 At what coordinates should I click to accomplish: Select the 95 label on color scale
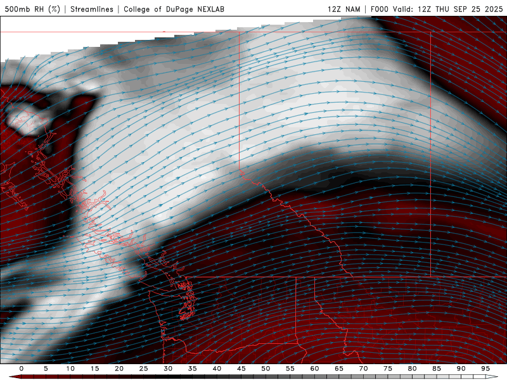click(x=485, y=369)
